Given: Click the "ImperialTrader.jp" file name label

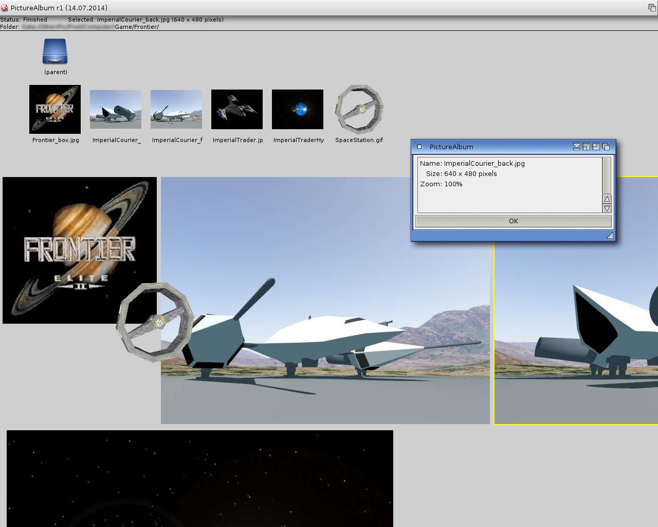Looking at the screenshot, I should tap(237, 140).
